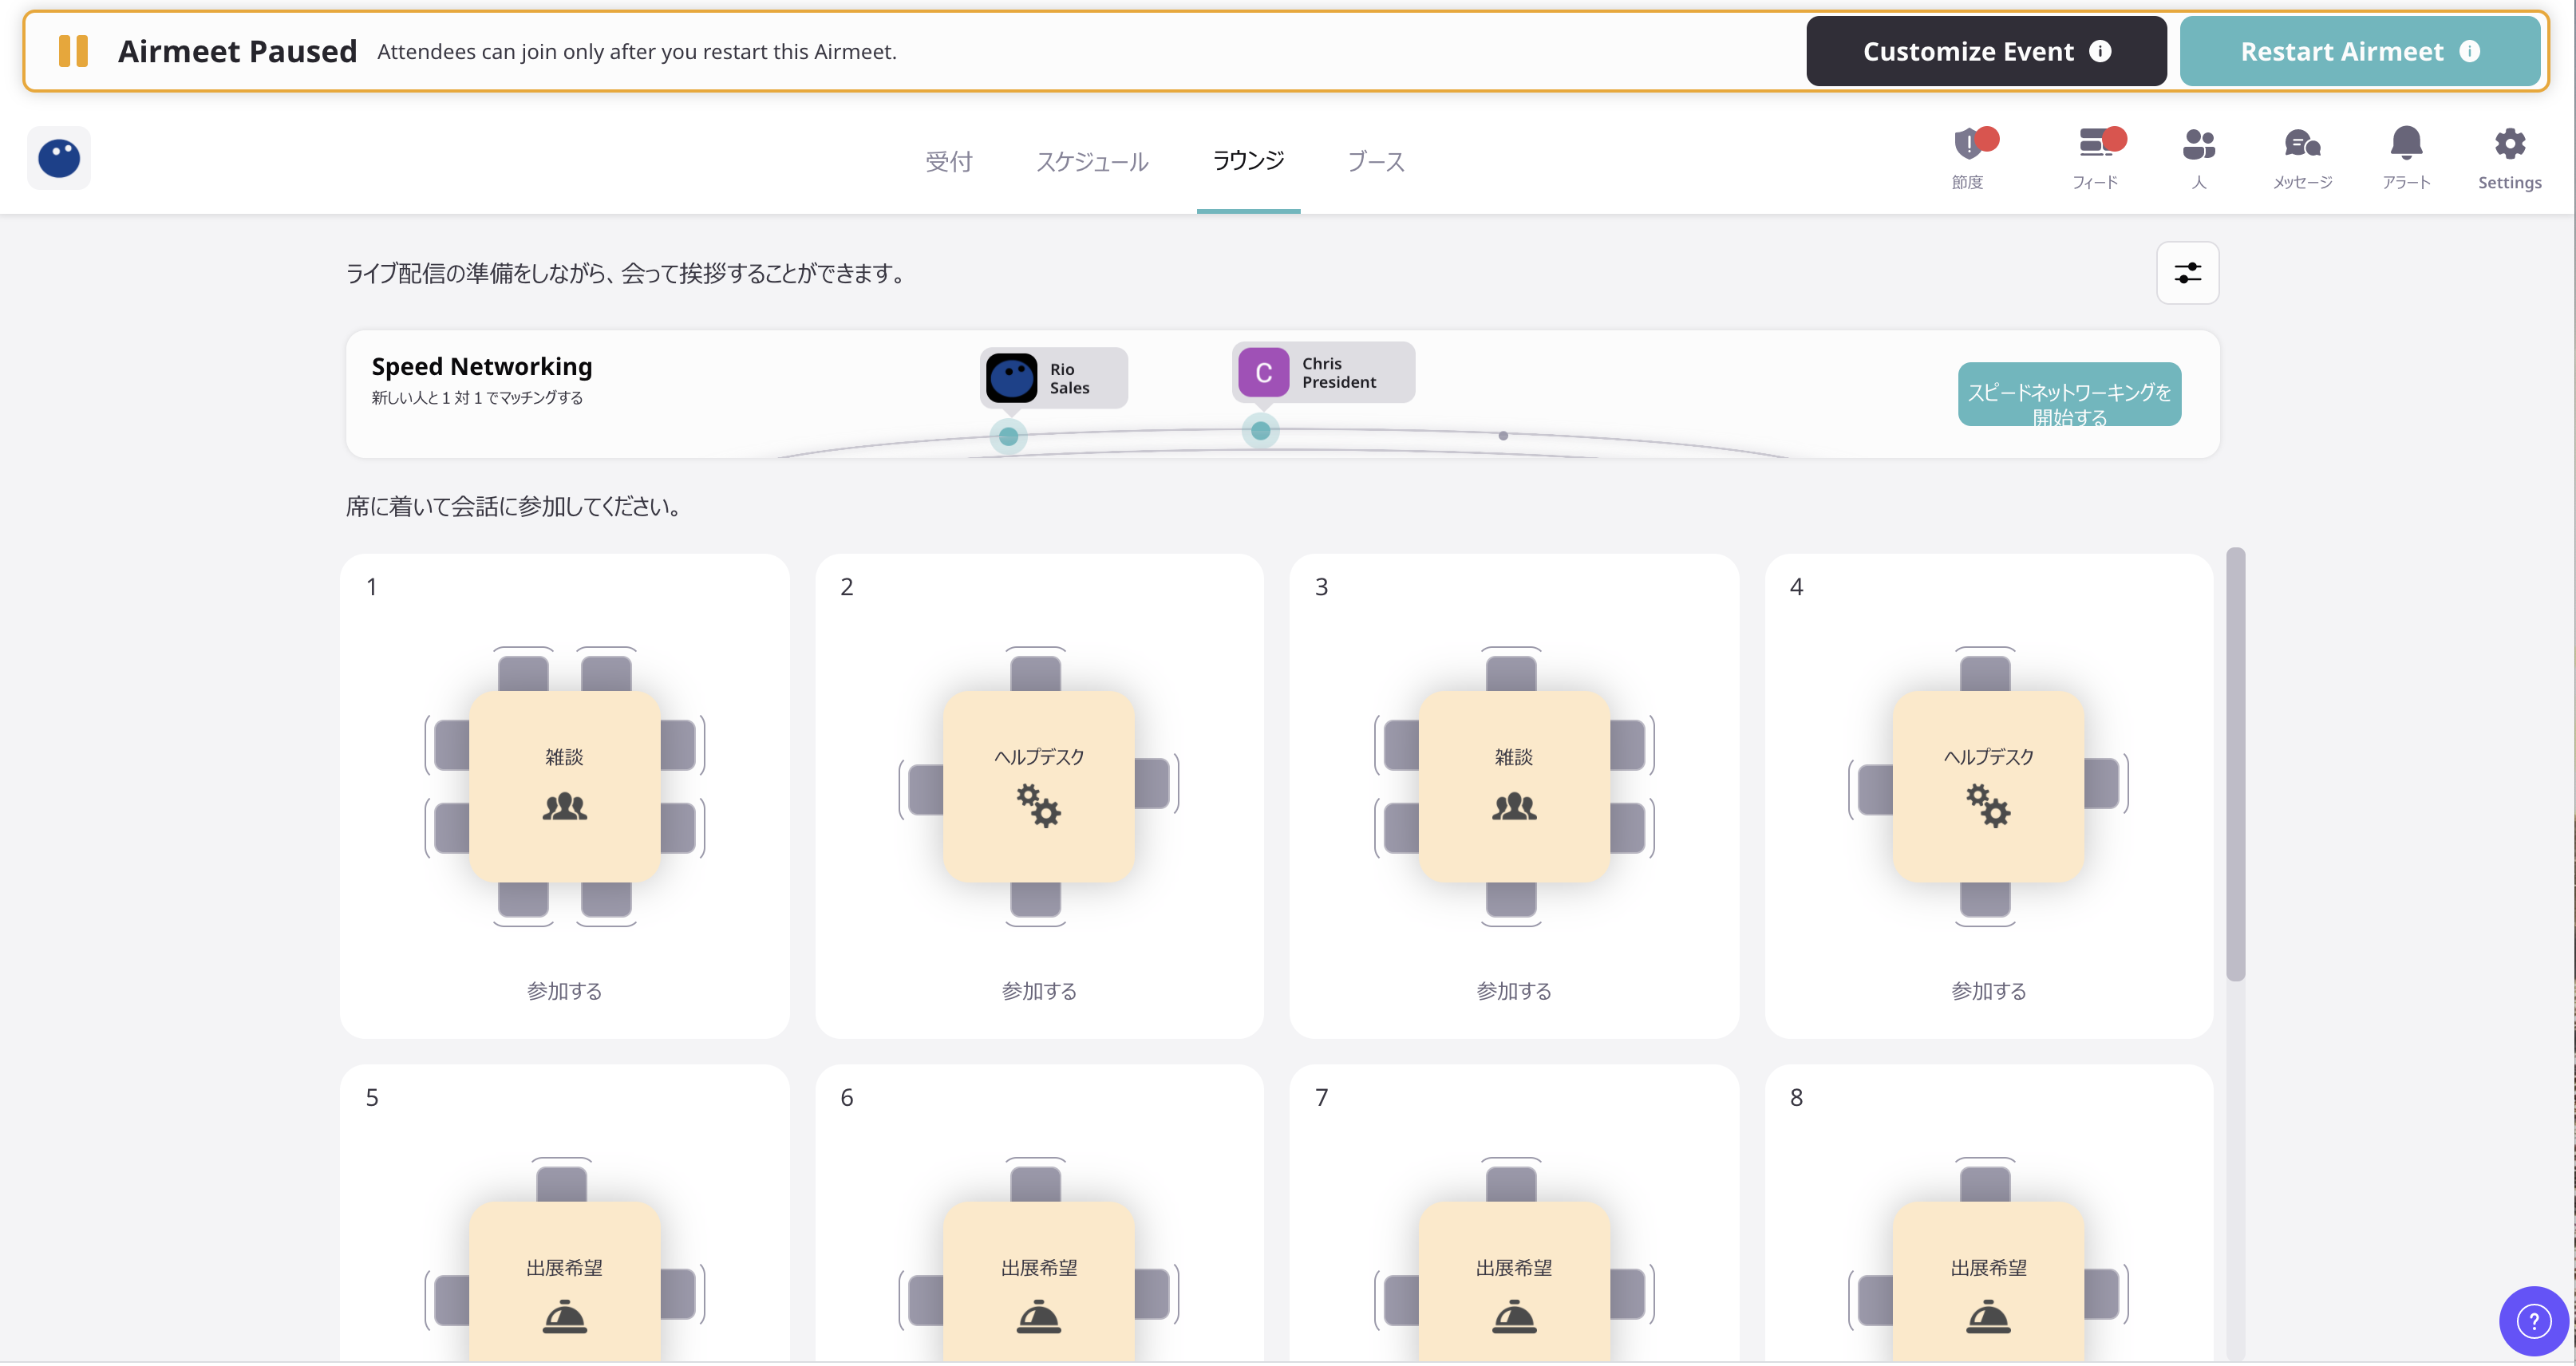Open the 人 people icon
This screenshot has height=1366, width=2576.
(x=2198, y=146)
